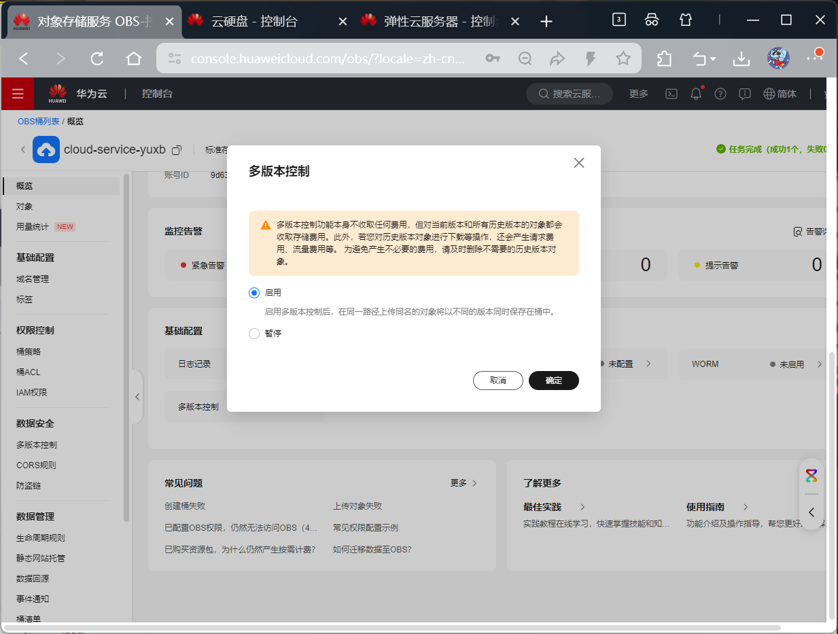Return using the back chevron beside bucket name
This screenshot has width=838, height=634.
click(22, 149)
